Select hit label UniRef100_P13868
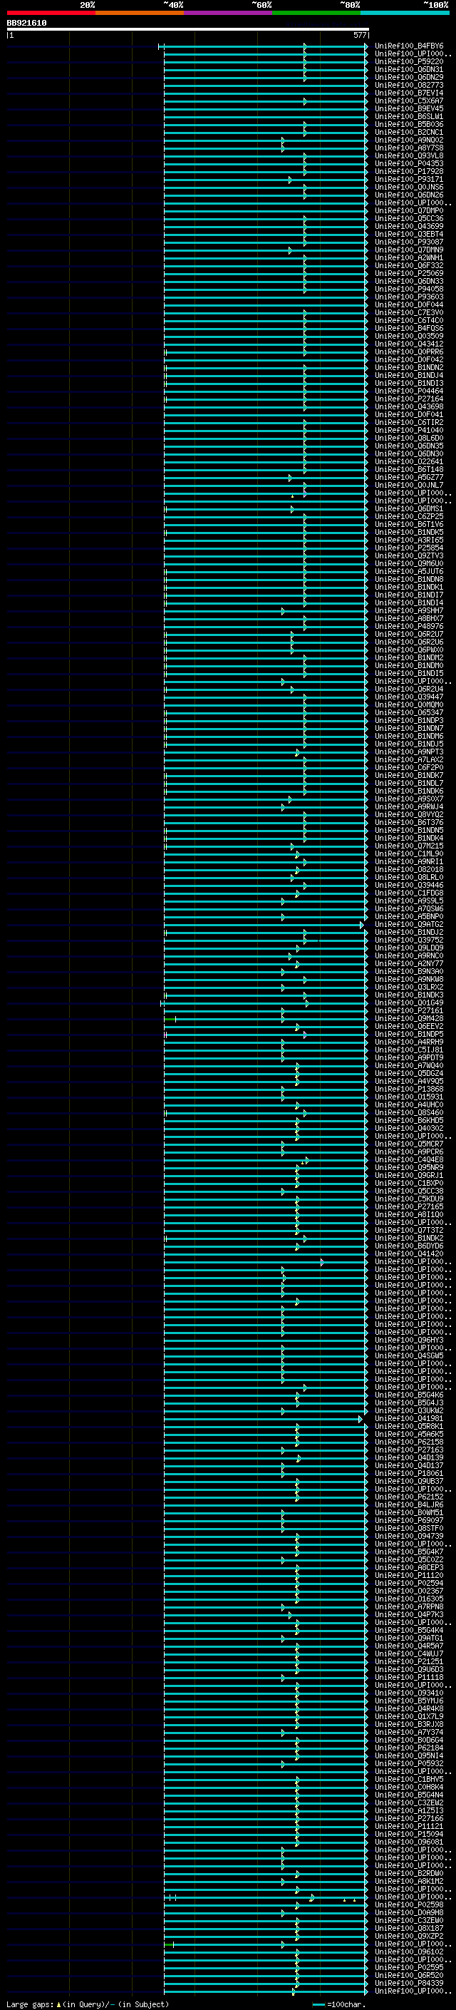This screenshot has height=2010, width=456. point(409,1089)
